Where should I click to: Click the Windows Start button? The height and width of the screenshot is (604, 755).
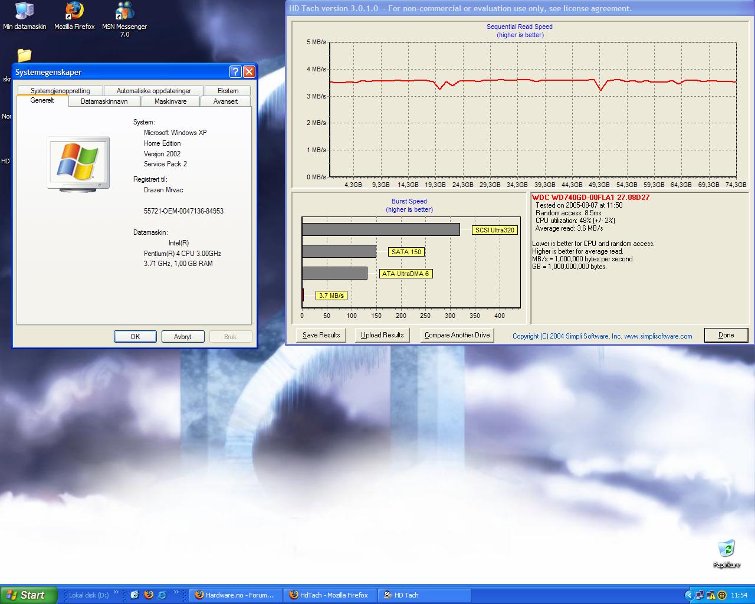(x=29, y=595)
